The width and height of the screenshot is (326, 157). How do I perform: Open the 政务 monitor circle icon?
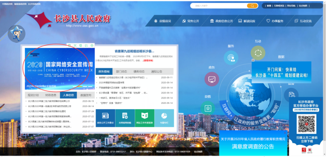coord(212,79)
